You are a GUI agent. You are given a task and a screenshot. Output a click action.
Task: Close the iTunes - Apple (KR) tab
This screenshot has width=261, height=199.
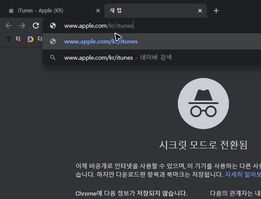(x=98, y=11)
